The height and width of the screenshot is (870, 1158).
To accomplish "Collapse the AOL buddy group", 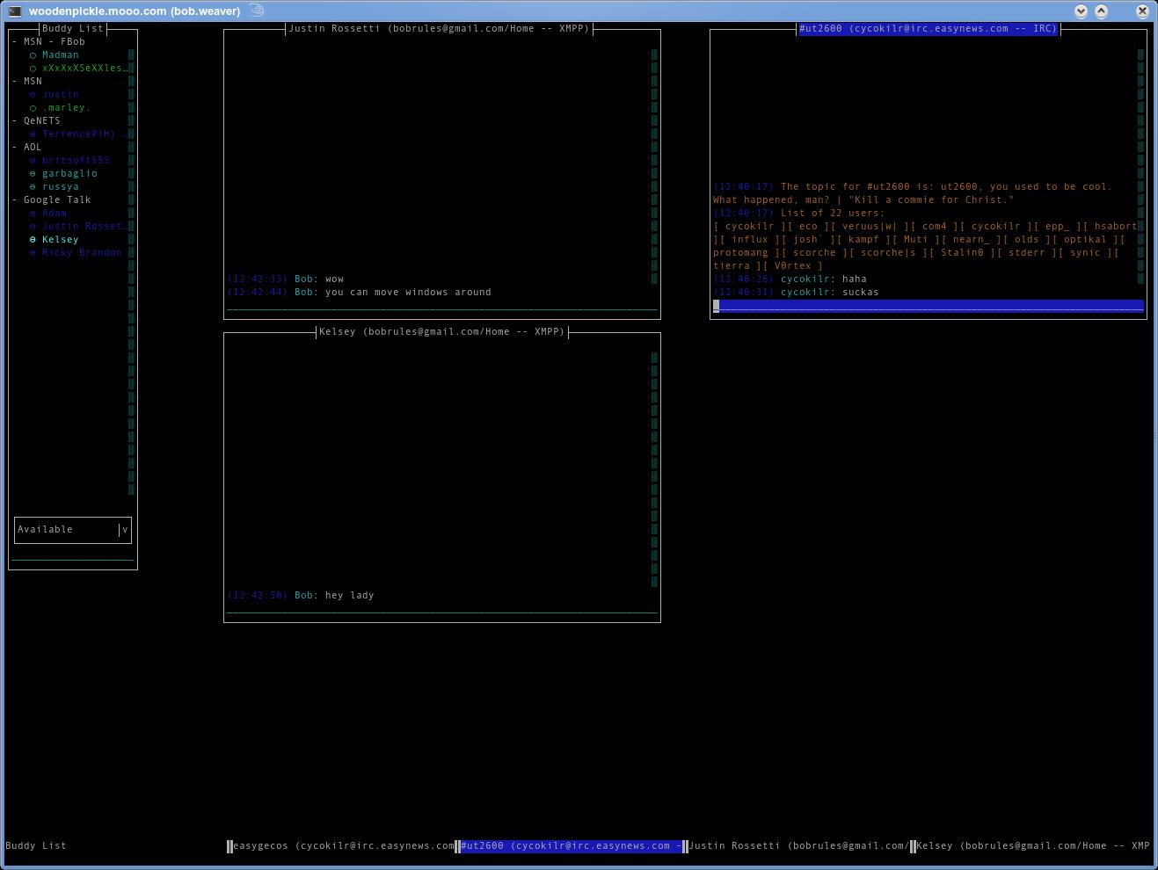I will tap(15, 148).
